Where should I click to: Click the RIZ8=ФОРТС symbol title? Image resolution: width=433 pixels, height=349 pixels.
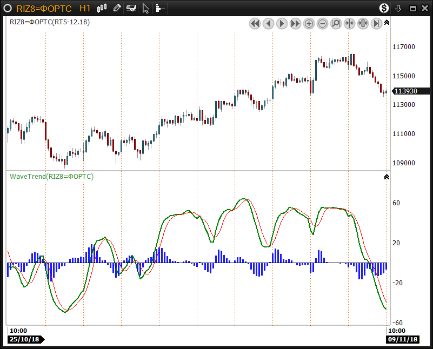43,8
